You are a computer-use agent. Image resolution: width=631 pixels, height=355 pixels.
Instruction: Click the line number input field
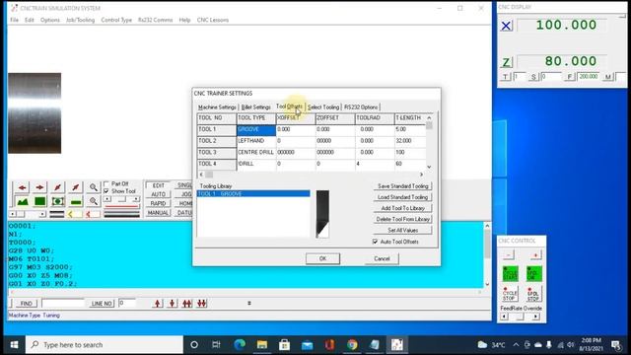point(127,303)
